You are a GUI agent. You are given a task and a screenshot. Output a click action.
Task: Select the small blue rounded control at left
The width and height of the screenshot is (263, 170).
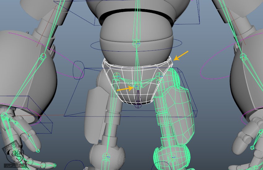pyautogui.click(x=78, y=69)
